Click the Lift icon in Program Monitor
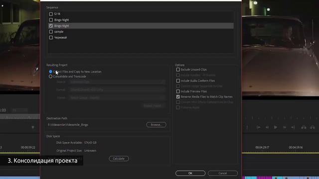This screenshot has height=179, width=319. point(304,127)
